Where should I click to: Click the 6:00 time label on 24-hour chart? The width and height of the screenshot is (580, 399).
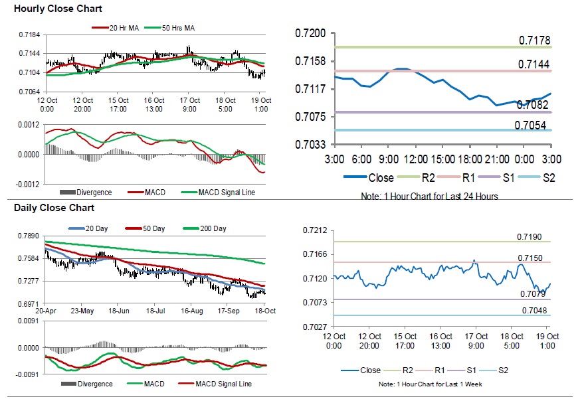pos(361,159)
